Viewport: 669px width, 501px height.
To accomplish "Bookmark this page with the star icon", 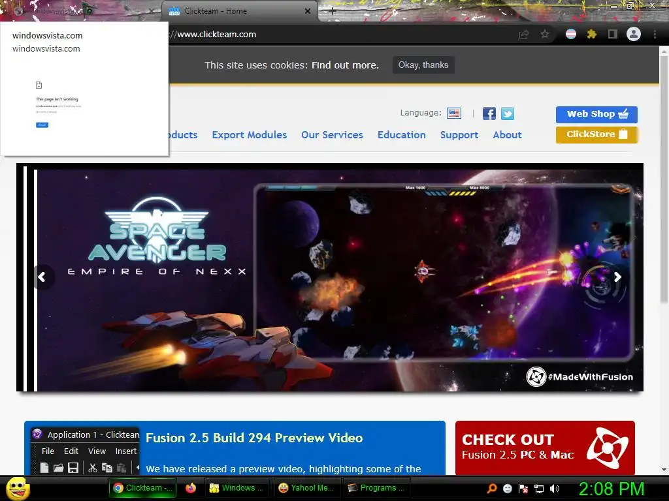I will tap(545, 35).
